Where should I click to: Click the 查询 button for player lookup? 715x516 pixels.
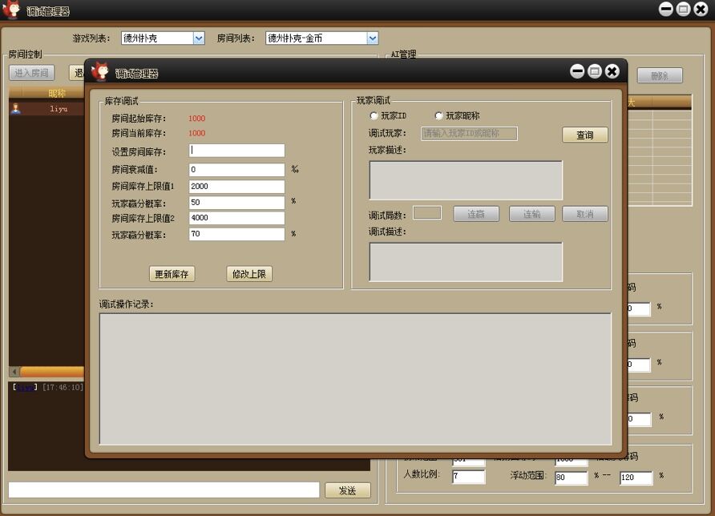[585, 135]
